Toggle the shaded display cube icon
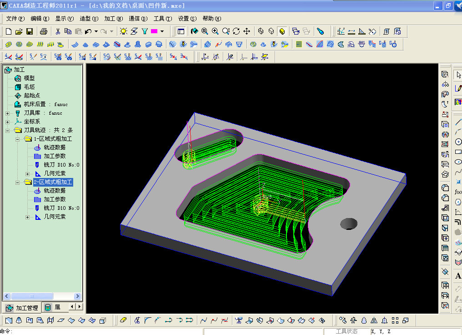The height and width of the screenshot is (335, 462). (282, 31)
